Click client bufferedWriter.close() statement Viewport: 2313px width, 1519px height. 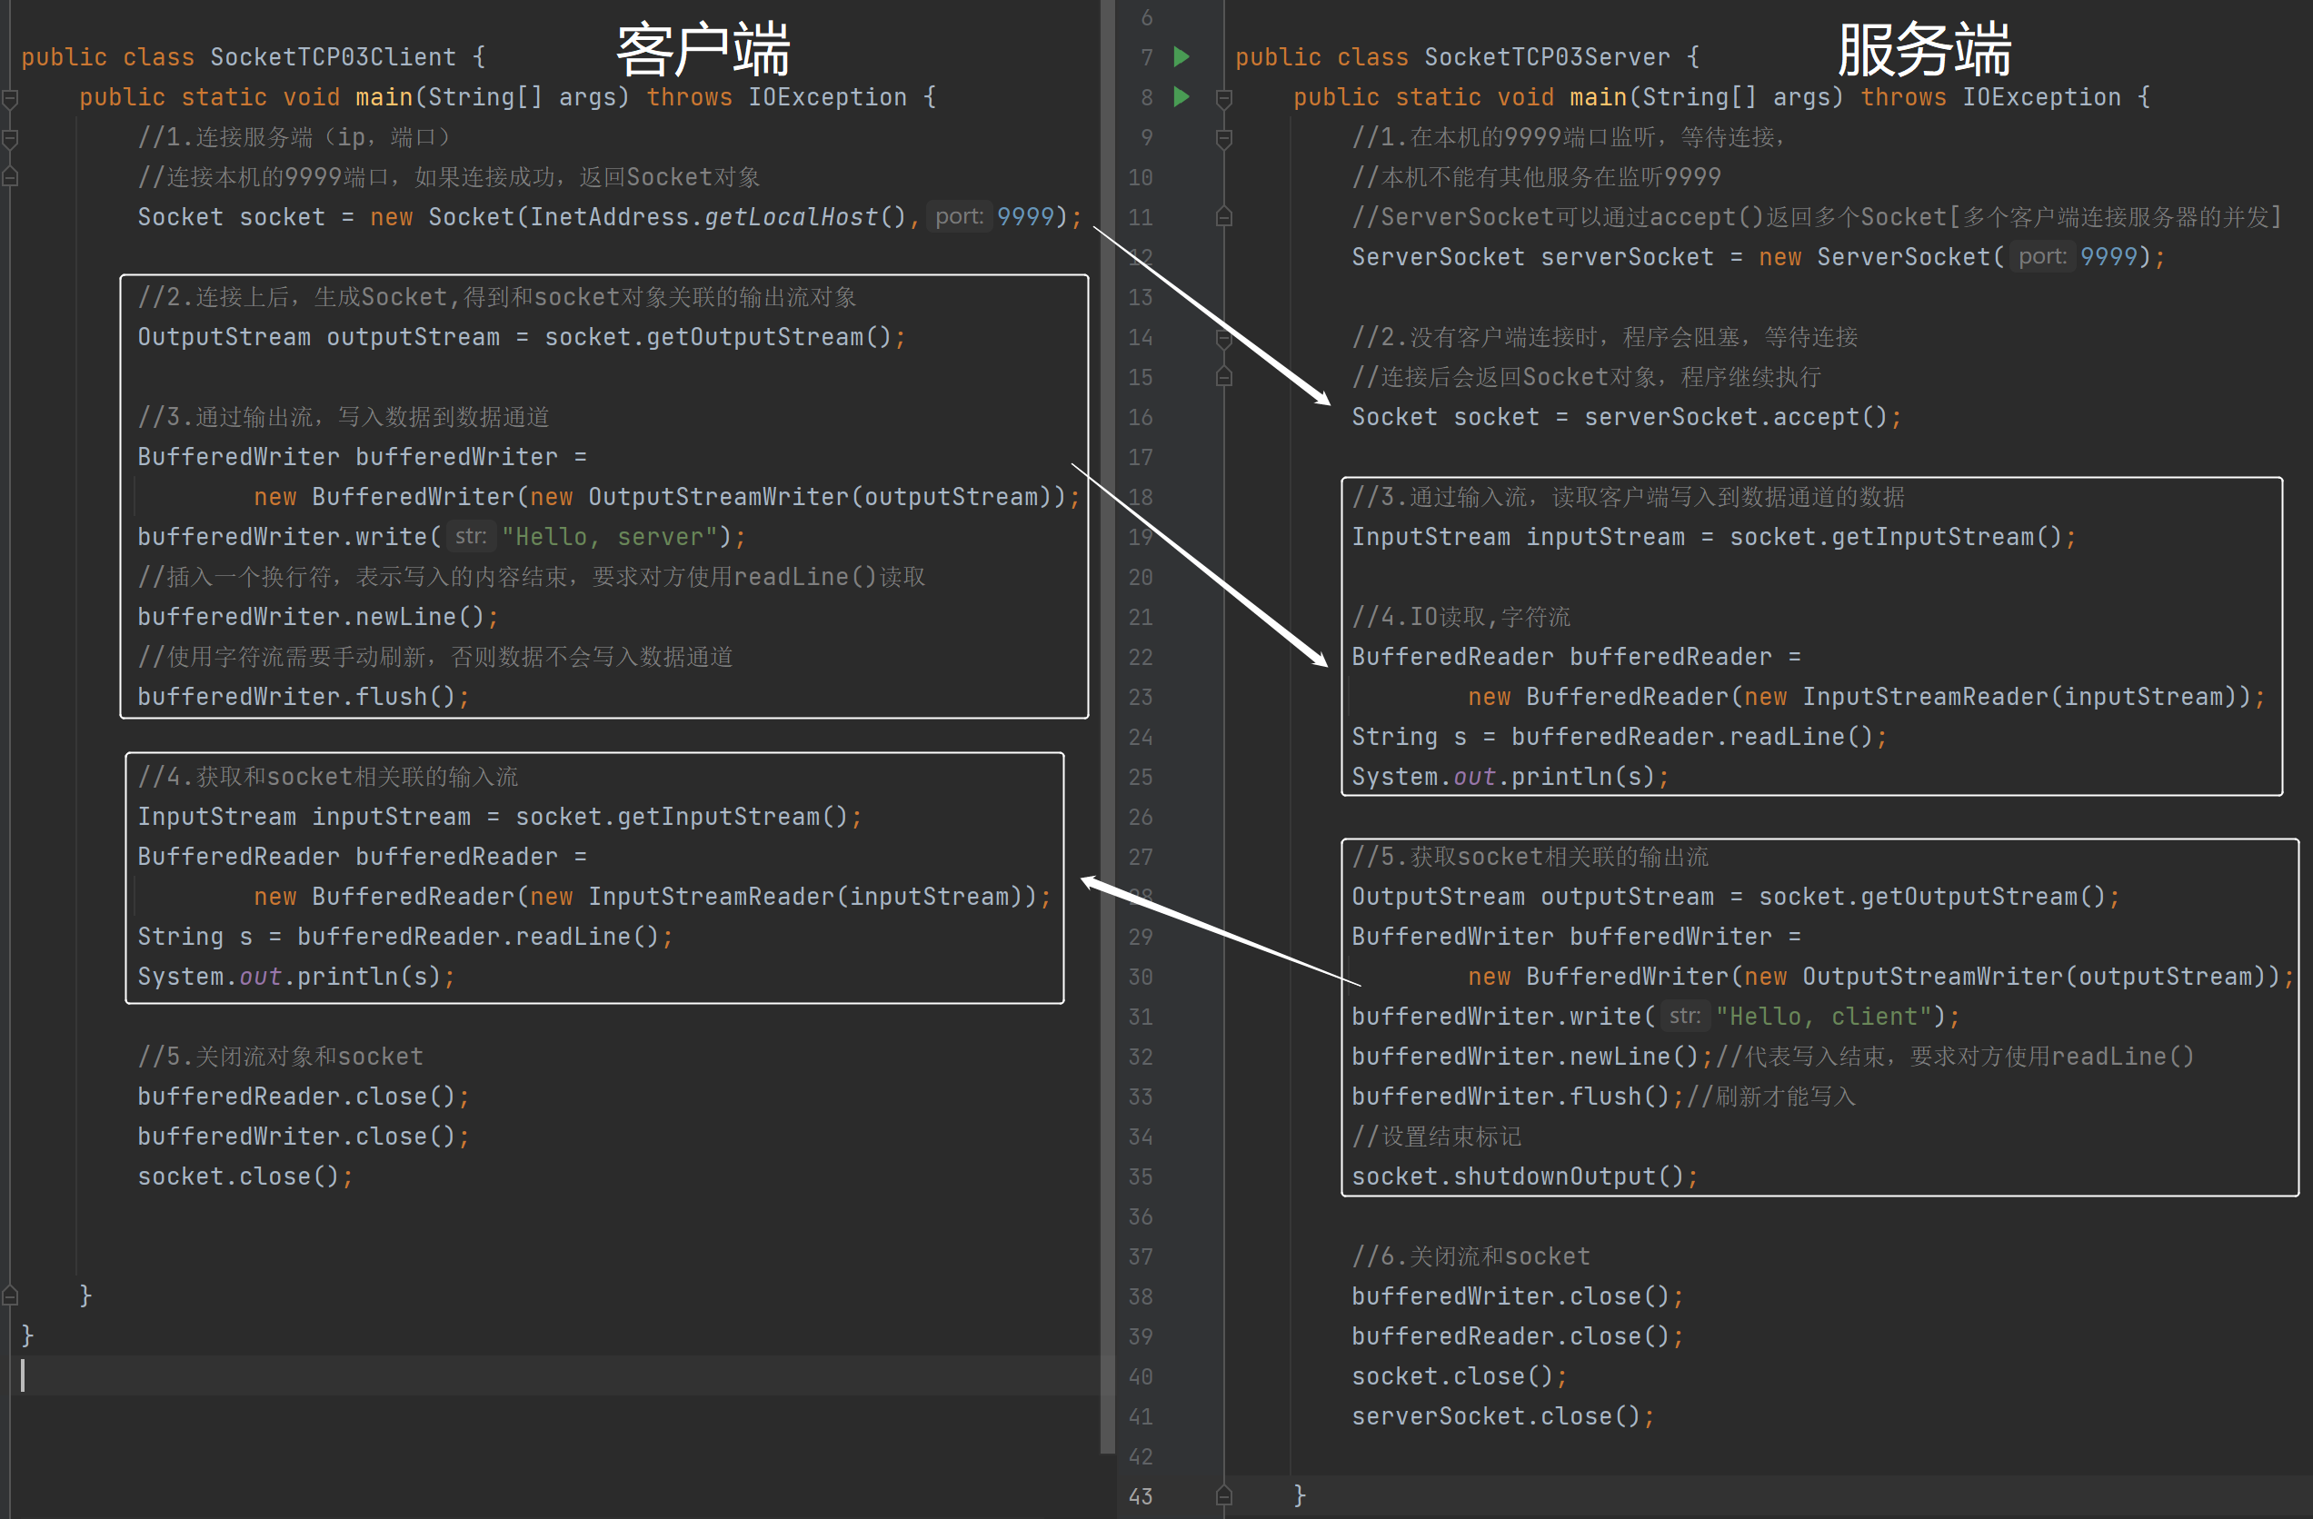click(304, 1137)
